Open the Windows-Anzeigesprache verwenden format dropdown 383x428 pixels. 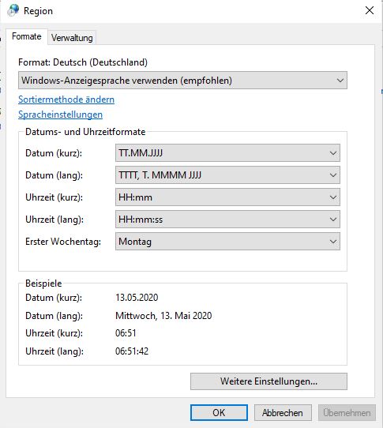coord(182,81)
